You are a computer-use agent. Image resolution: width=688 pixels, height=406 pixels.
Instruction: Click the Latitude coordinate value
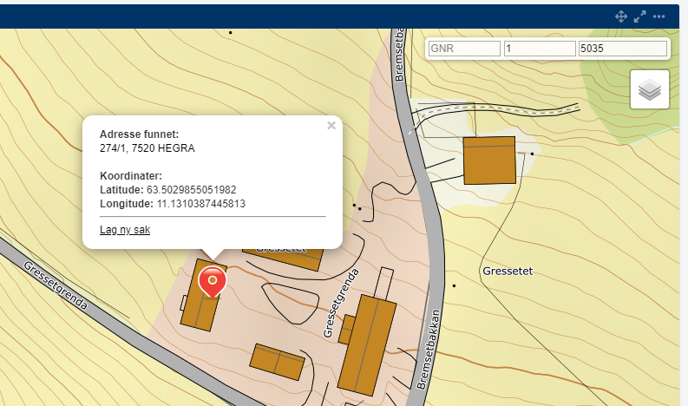191,190
